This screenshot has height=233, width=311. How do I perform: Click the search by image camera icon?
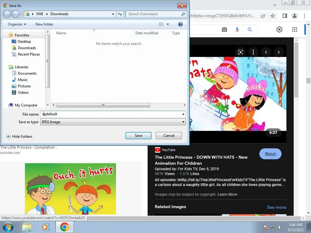[x=224, y=30]
